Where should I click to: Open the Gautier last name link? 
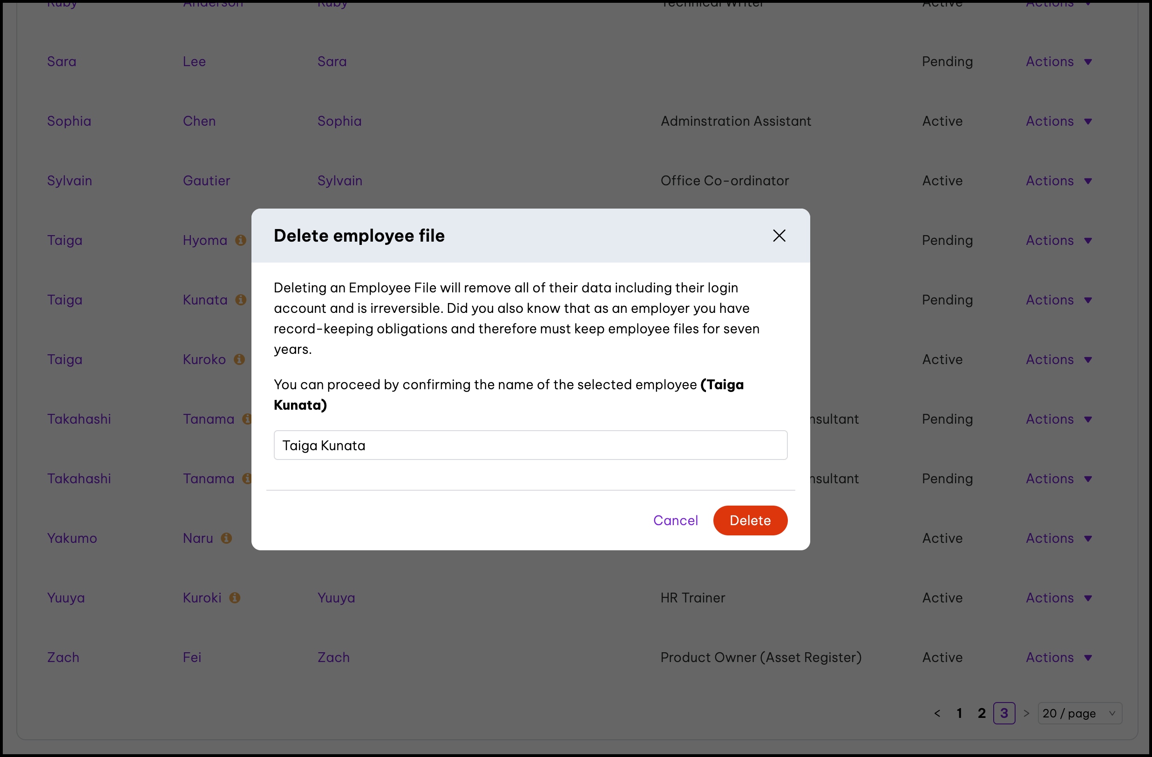(206, 181)
